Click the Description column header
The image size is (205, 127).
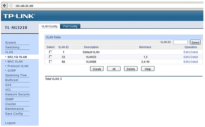tap(91, 47)
